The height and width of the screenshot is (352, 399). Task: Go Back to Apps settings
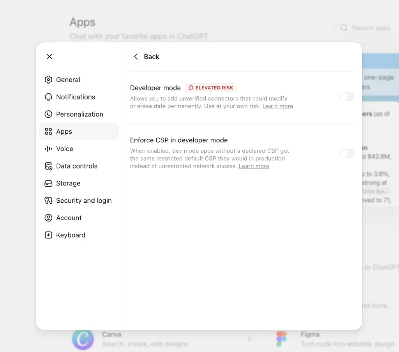147,57
